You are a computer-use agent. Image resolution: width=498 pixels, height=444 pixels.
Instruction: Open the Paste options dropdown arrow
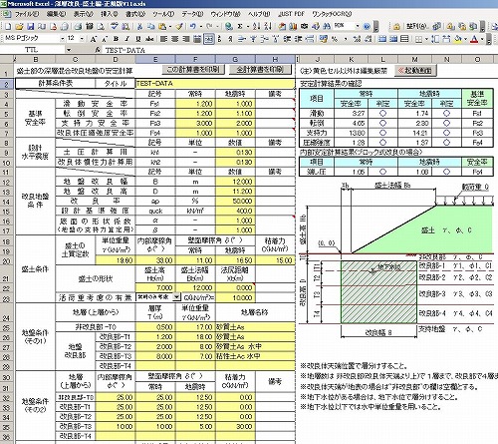coord(170,26)
